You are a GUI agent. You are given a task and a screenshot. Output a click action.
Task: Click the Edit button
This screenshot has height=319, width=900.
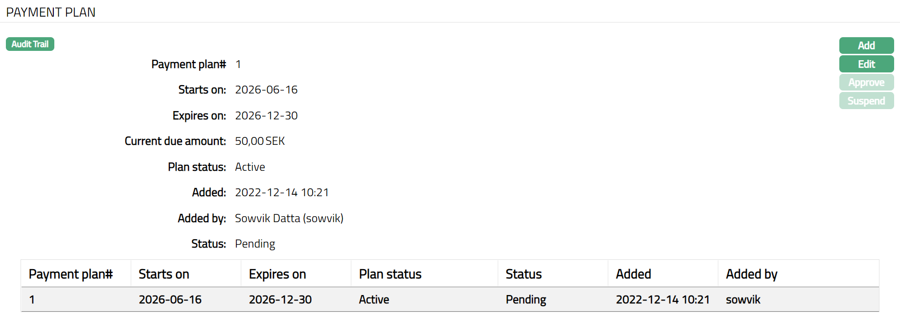point(866,64)
